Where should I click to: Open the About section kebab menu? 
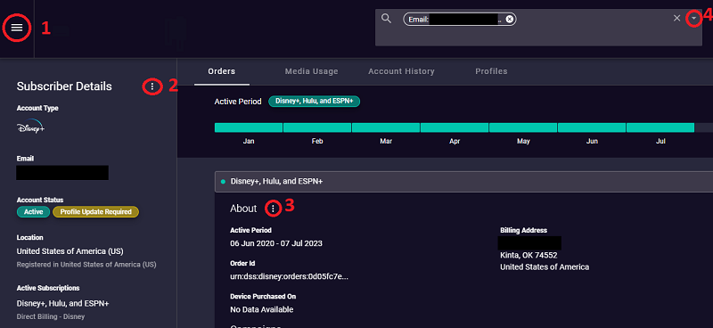coord(273,209)
